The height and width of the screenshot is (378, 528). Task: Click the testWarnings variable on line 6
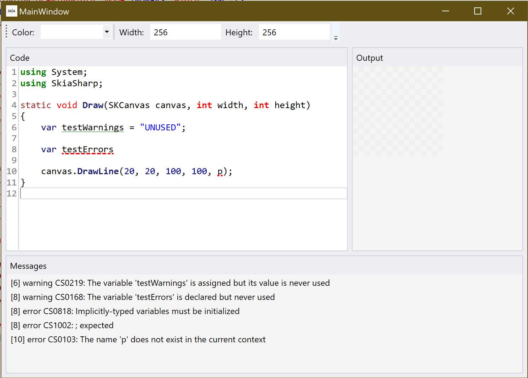click(93, 128)
